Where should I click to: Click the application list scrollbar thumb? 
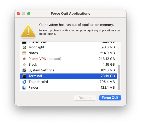coord(119,77)
